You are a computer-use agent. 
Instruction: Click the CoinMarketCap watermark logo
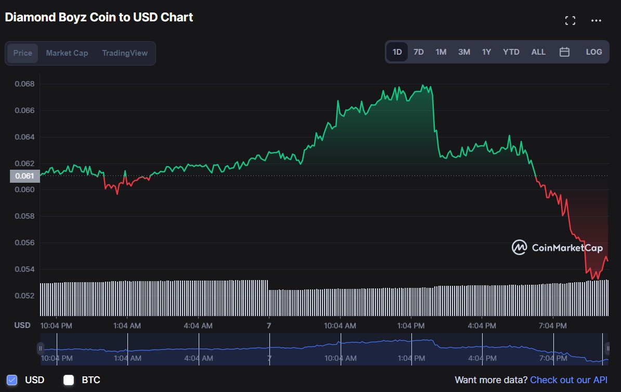(x=557, y=248)
